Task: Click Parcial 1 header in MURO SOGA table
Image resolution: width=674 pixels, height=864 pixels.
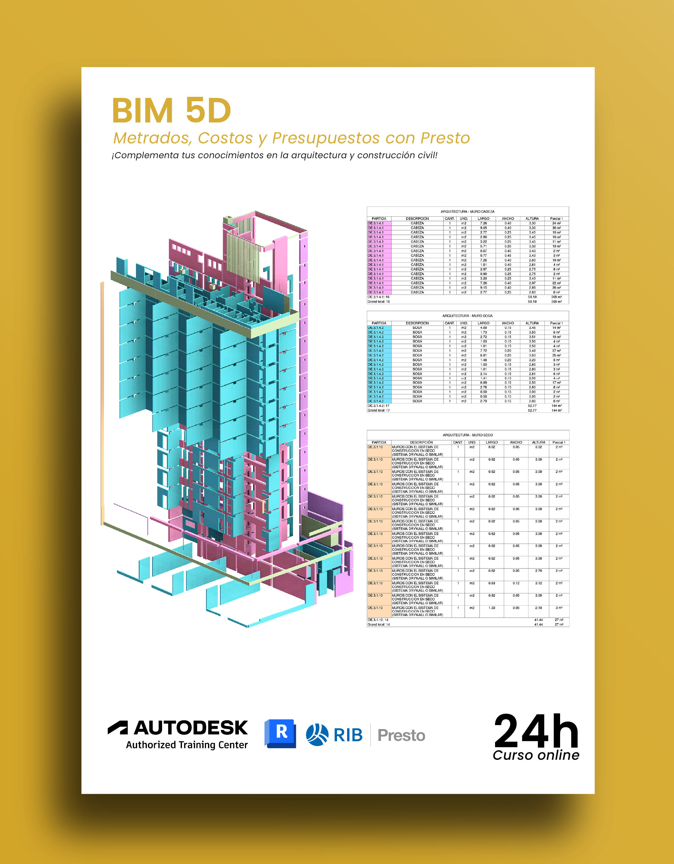Action: click(556, 323)
